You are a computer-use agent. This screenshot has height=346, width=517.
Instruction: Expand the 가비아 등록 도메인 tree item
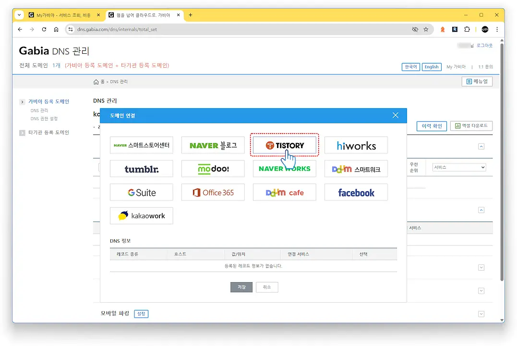22,102
